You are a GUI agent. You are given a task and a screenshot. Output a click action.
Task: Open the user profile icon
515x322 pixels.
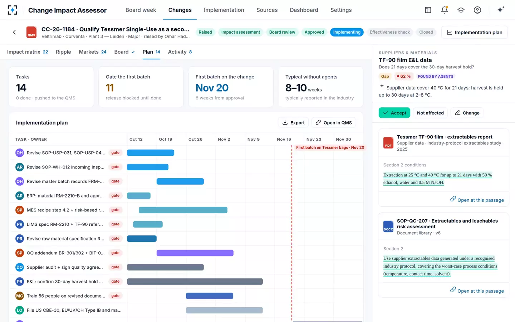[477, 10]
